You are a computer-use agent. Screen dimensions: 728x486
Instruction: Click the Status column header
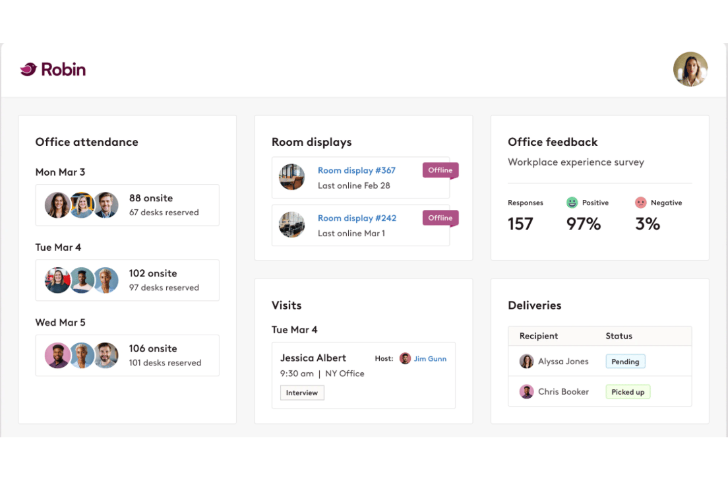(x=619, y=336)
